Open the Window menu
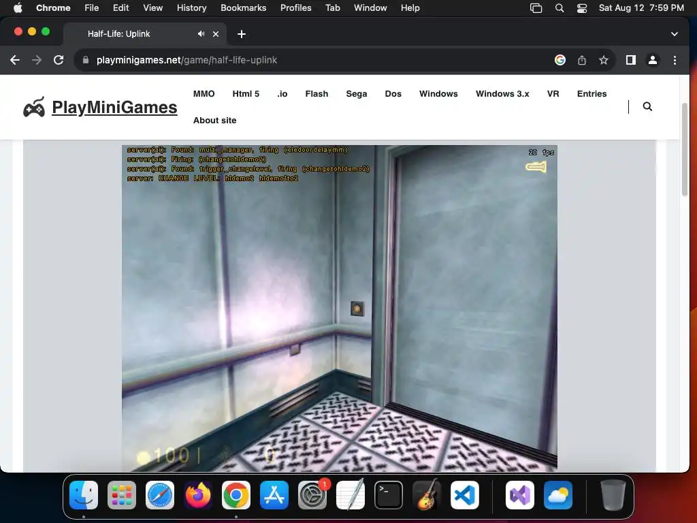The height and width of the screenshot is (523, 697). point(370,8)
